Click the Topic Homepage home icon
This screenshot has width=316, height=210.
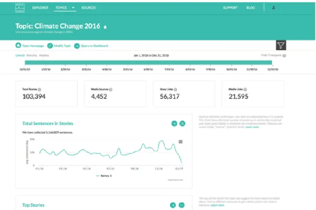tap(18, 46)
